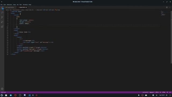Screen dimensions: 172x97
Task: Click the onclick="decrypt()" button line
Action: click(32, 49)
